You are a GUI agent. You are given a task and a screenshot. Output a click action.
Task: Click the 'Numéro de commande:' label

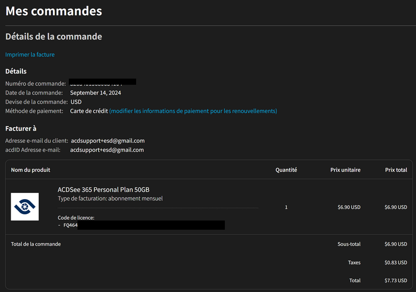pyautogui.click(x=36, y=83)
